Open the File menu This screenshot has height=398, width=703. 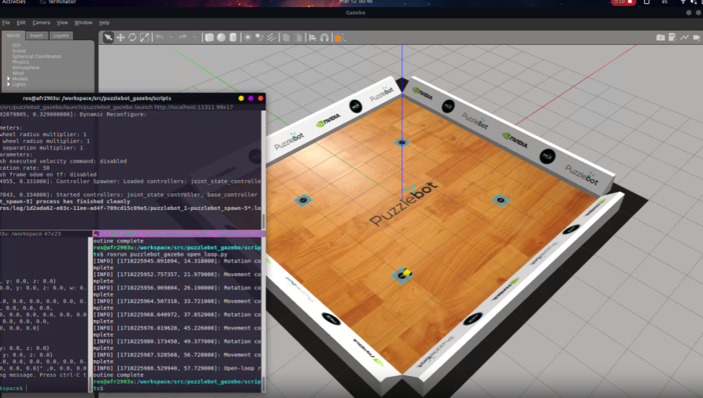coord(6,22)
